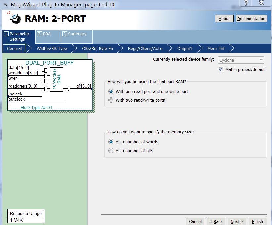Click the wand icon in title bar
The height and width of the screenshot is (225, 272).
click(x=6, y=5)
